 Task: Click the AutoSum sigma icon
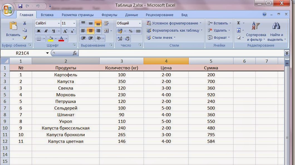tap(239, 23)
